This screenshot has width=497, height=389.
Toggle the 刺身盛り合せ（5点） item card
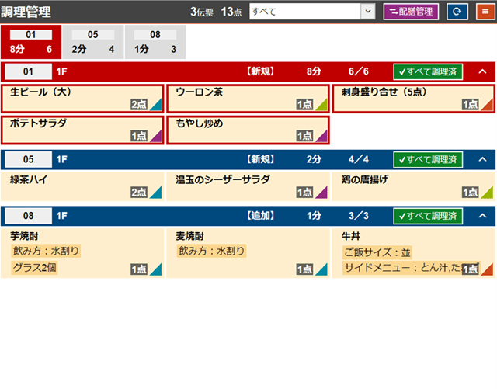click(412, 99)
